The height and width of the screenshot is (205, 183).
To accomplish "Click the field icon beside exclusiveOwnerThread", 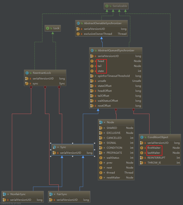I will pyautogui.click(x=78, y=34).
